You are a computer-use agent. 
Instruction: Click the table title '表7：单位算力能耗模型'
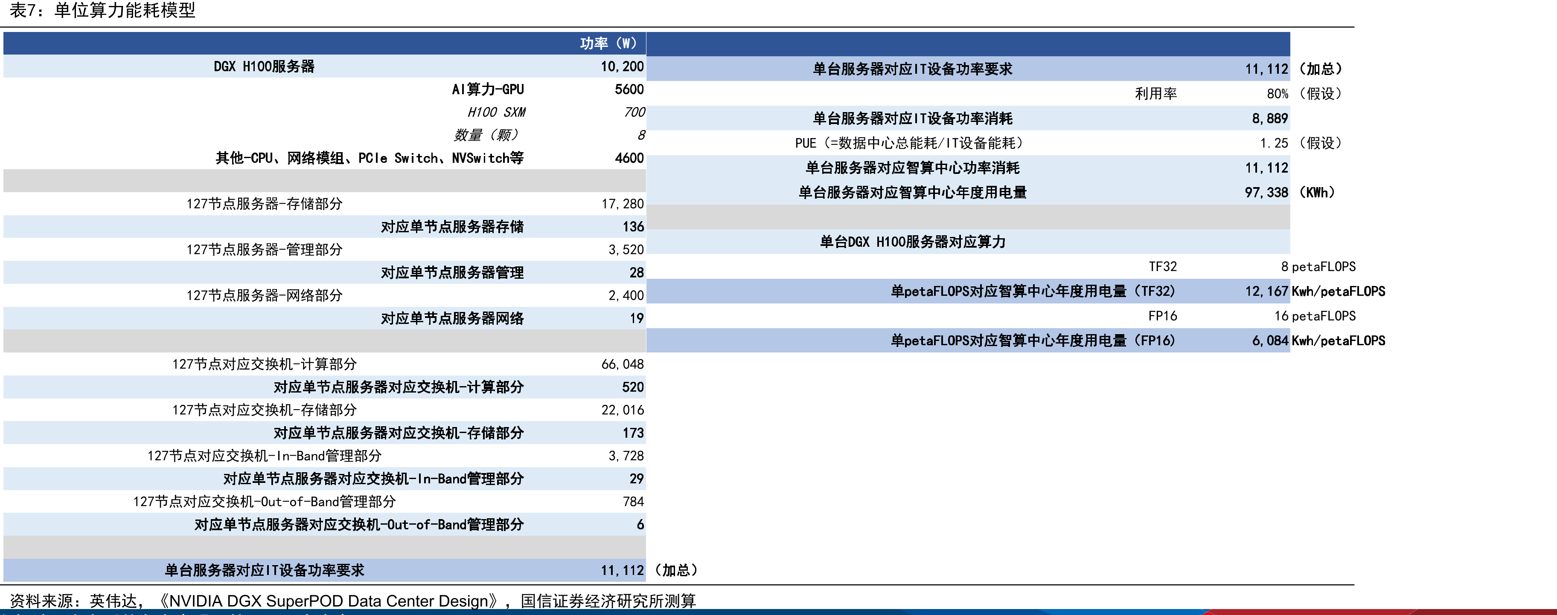click(x=103, y=10)
